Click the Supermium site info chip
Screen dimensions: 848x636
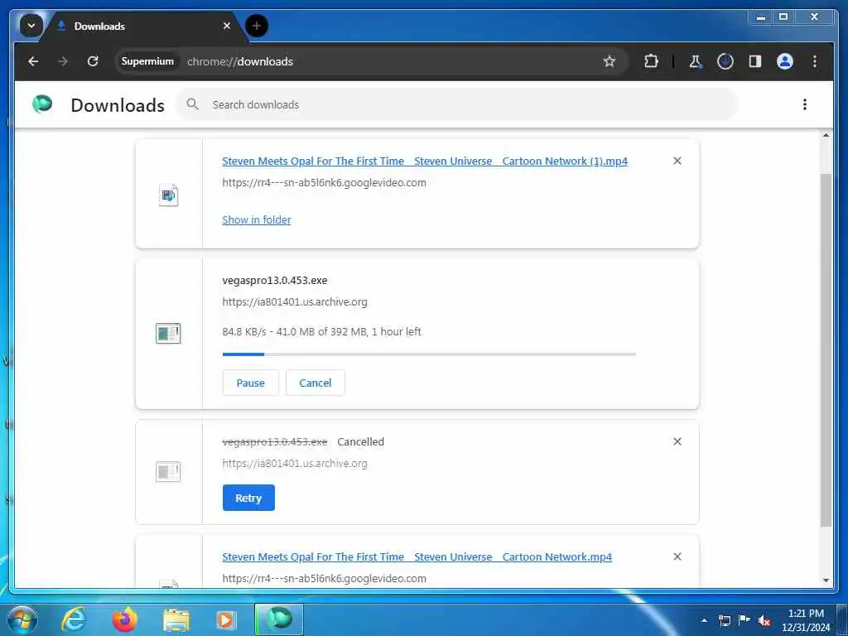(x=147, y=61)
